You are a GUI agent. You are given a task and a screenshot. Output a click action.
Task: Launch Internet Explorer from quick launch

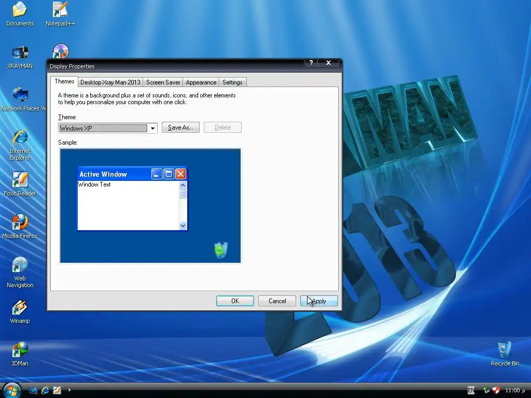coord(45,390)
